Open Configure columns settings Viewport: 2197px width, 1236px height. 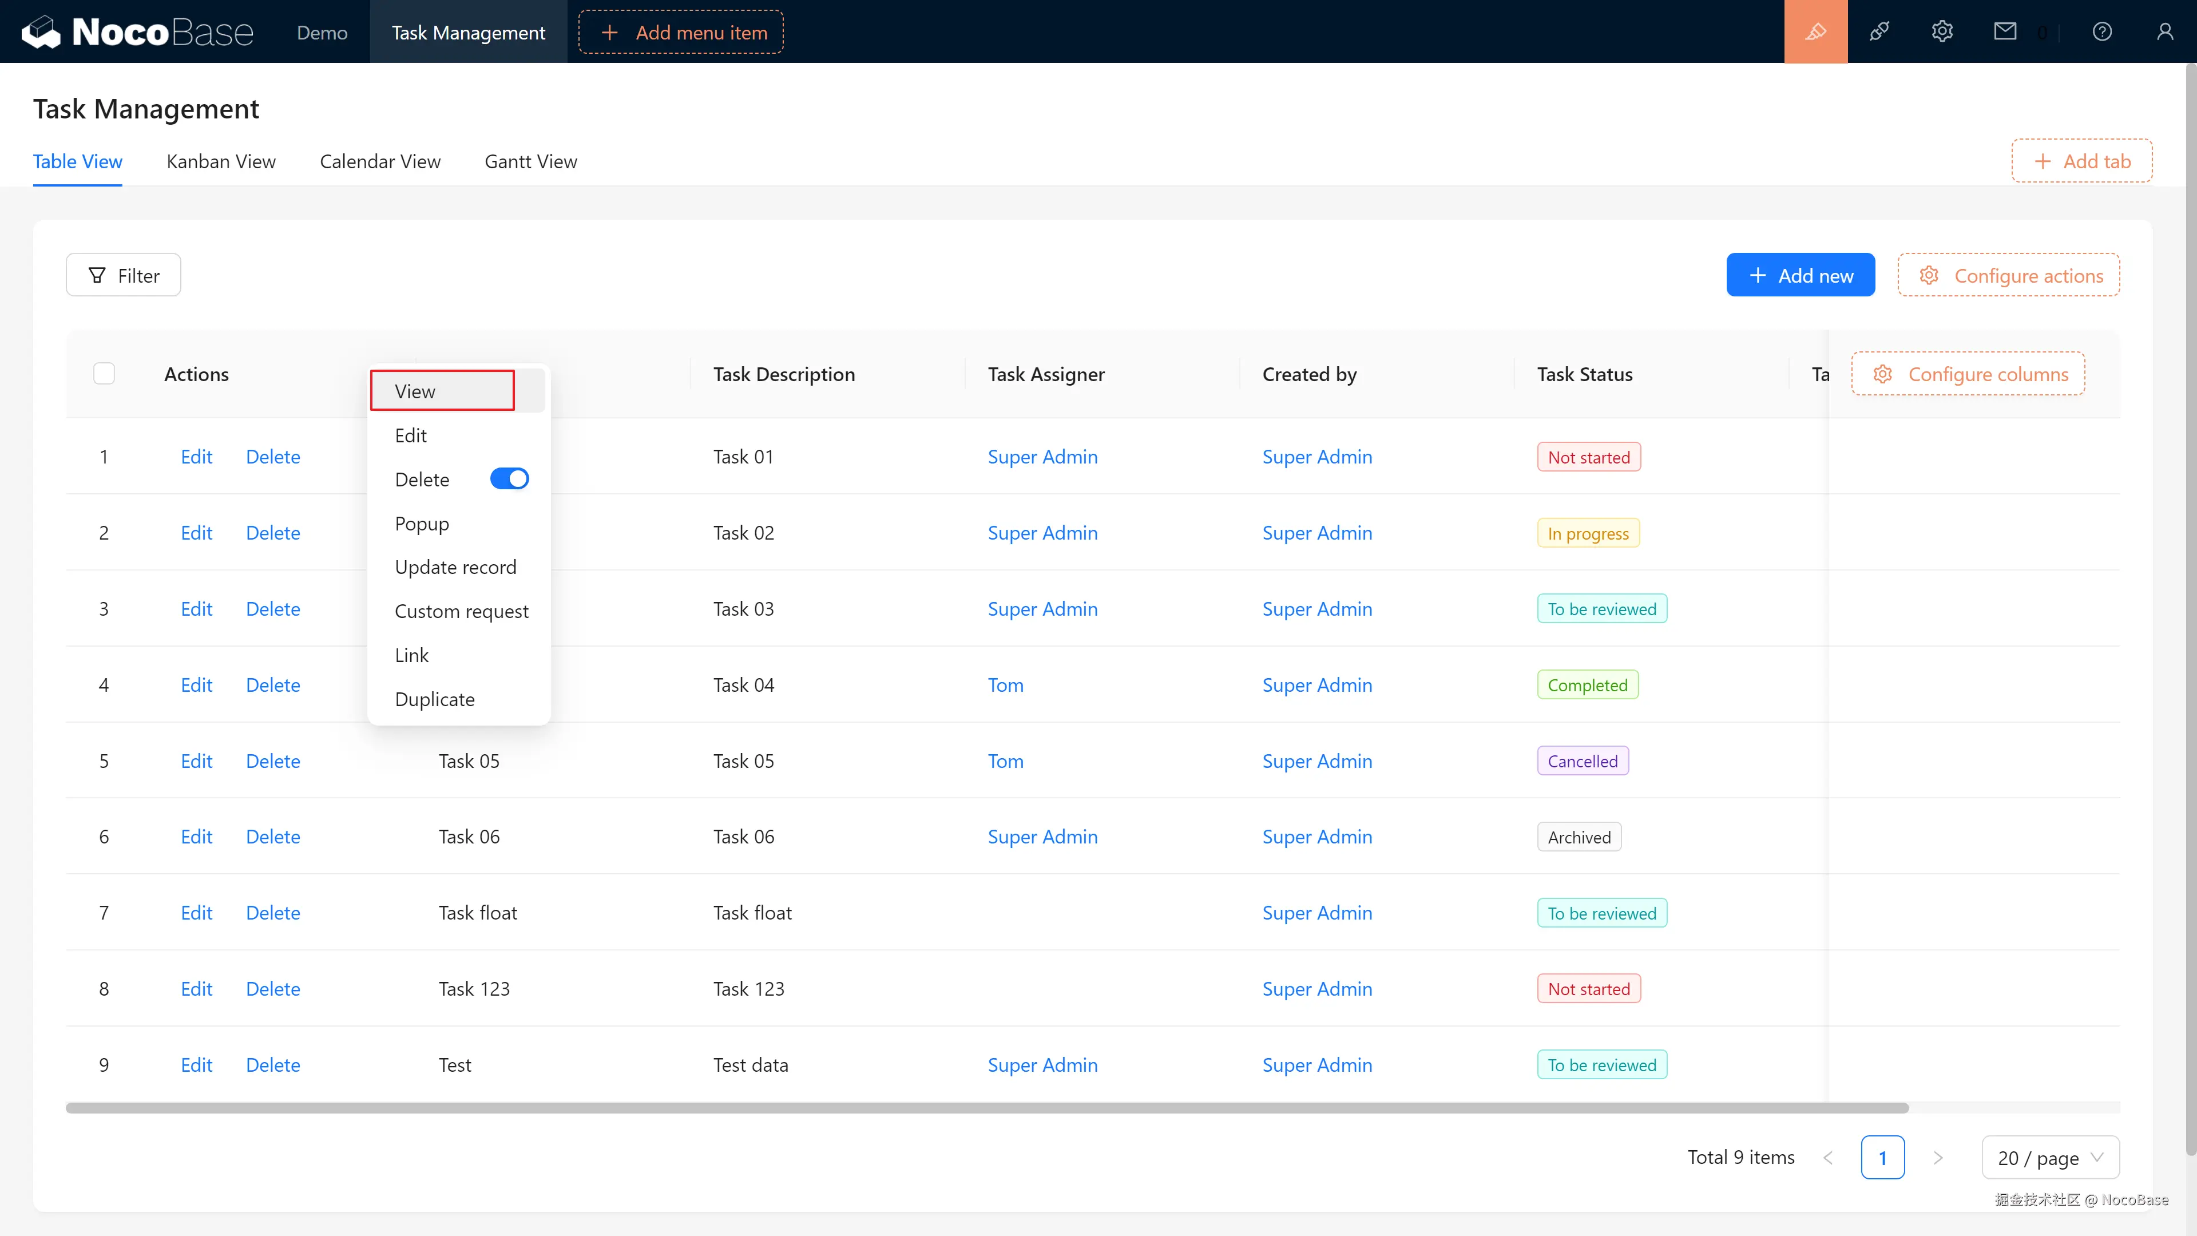point(1968,374)
